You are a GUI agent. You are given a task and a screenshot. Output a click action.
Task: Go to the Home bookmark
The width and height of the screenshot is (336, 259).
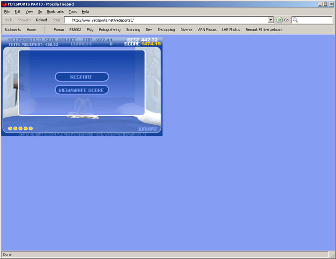point(31,29)
